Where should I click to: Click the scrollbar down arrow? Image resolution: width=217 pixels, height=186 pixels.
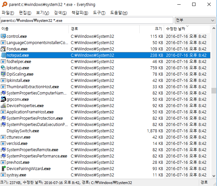[x=214, y=176]
